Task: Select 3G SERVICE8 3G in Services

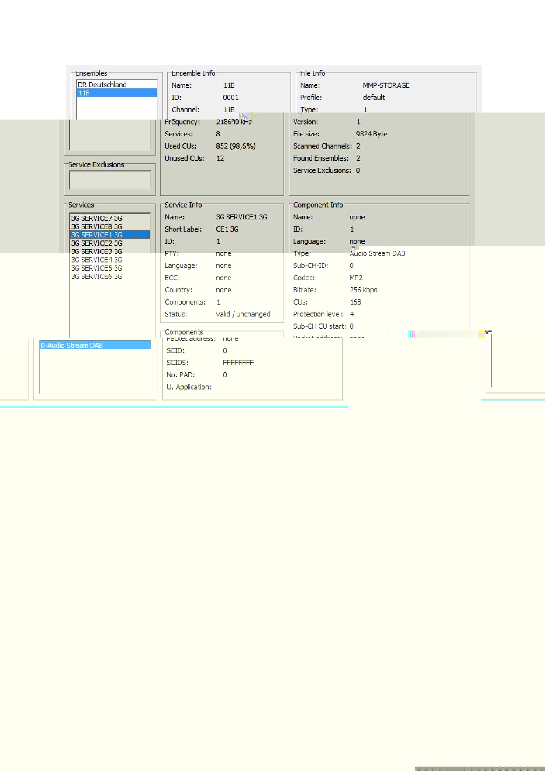Action: [97, 226]
